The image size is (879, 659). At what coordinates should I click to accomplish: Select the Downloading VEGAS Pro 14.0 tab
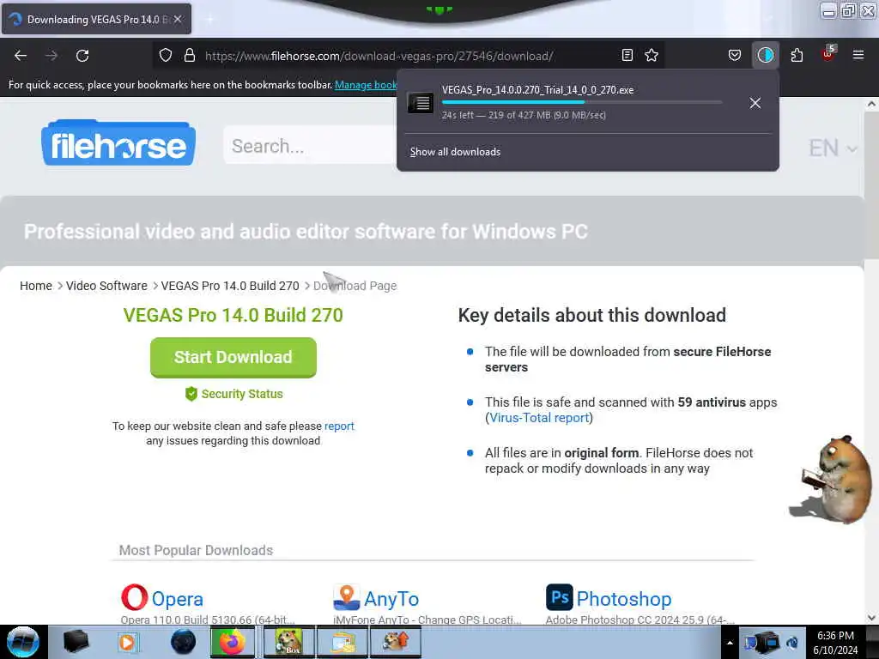click(96, 19)
